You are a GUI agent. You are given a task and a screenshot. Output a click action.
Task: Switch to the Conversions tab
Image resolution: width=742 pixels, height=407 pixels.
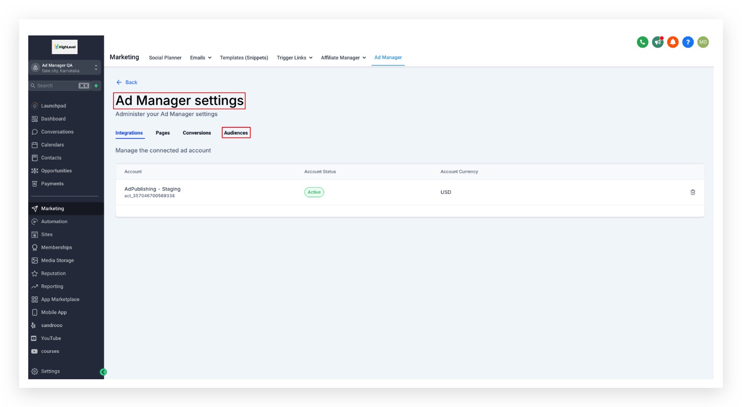point(197,133)
